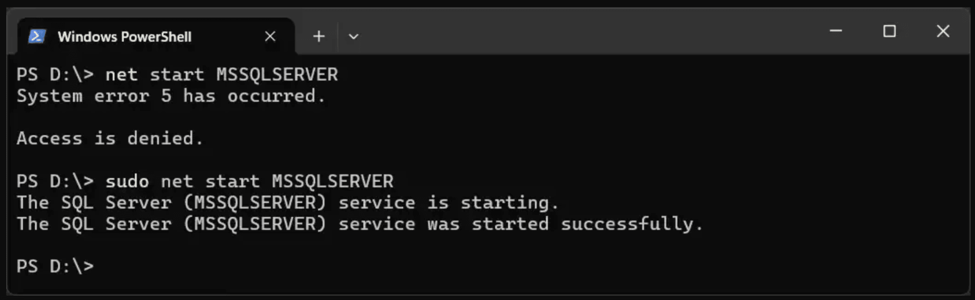975x300 pixels.
Task: Open the new tab dropdown chevron
Action: pyautogui.click(x=353, y=36)
